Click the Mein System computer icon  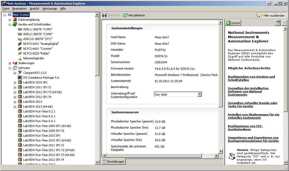click(10, 15)
